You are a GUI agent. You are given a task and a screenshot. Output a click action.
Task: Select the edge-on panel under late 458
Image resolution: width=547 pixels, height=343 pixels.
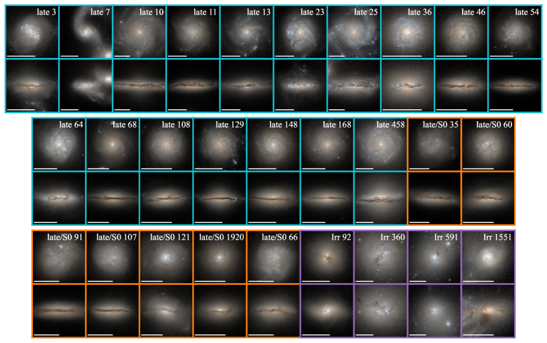[381, 198]
